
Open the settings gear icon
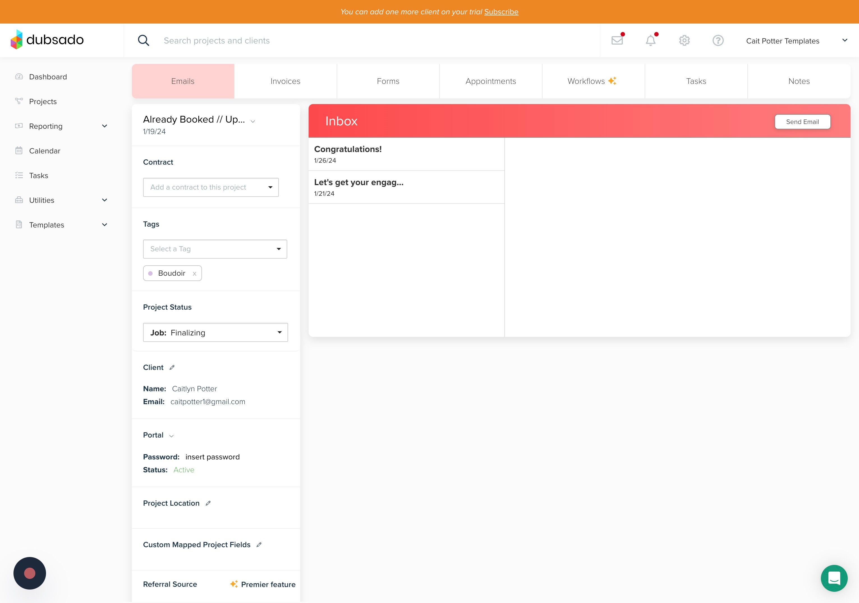[x=684, y=40]
